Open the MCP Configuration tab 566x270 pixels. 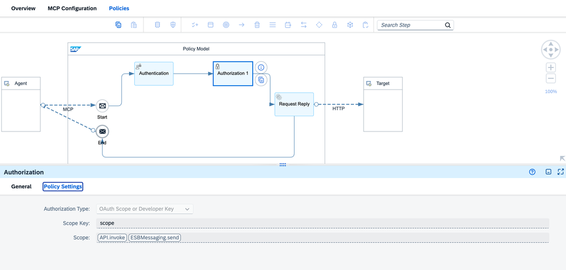(x=72, y=8)
